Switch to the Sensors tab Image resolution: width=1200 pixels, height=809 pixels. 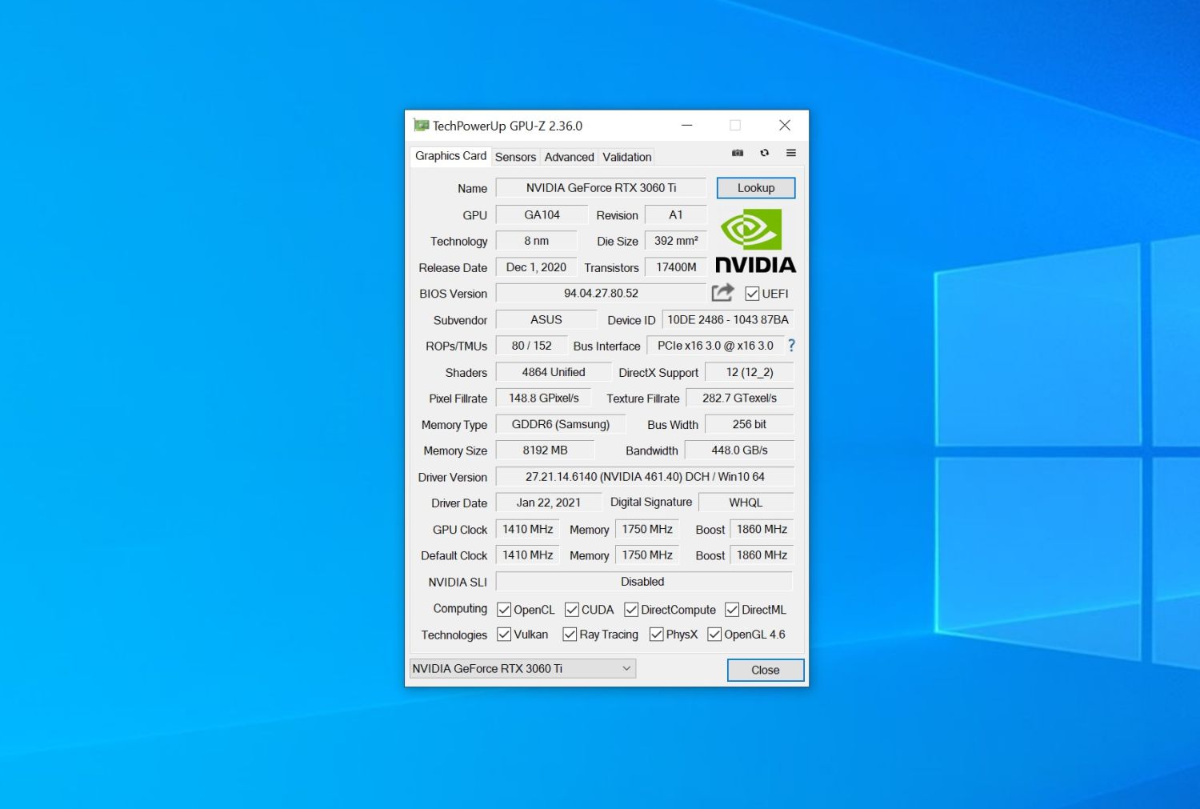515,157
